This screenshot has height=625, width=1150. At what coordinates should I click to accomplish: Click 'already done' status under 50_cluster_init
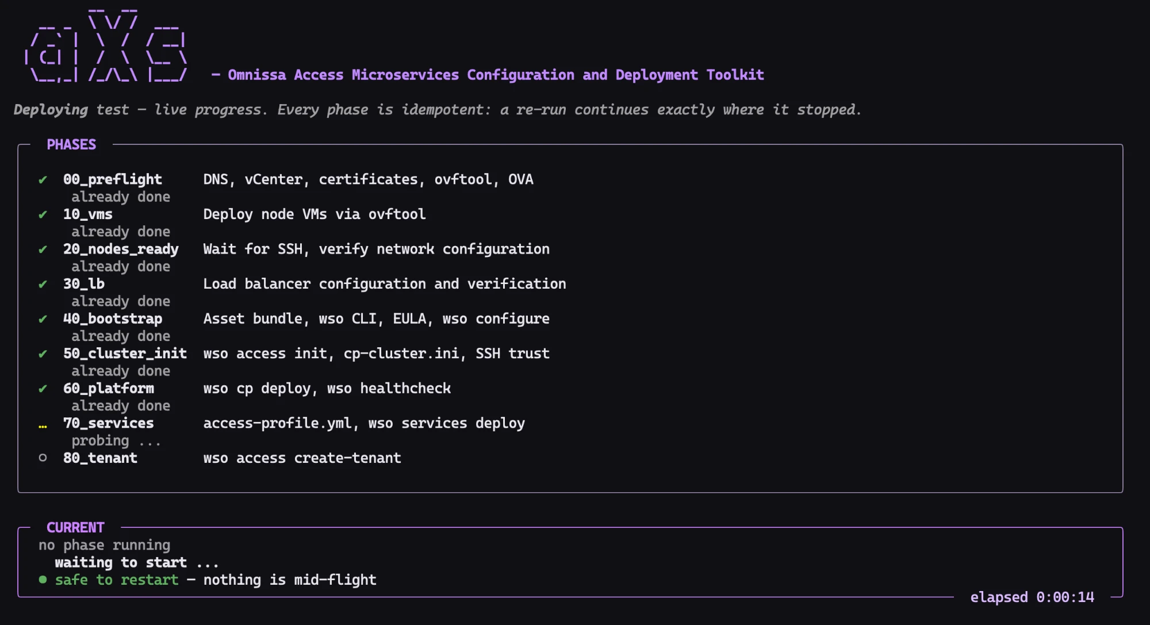click(x=121, y=371)
